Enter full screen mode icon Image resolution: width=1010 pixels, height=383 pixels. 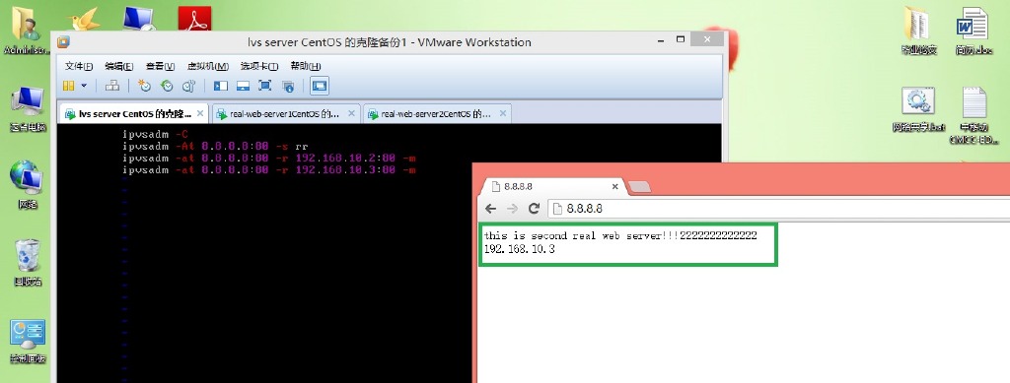tap(264, 86)
